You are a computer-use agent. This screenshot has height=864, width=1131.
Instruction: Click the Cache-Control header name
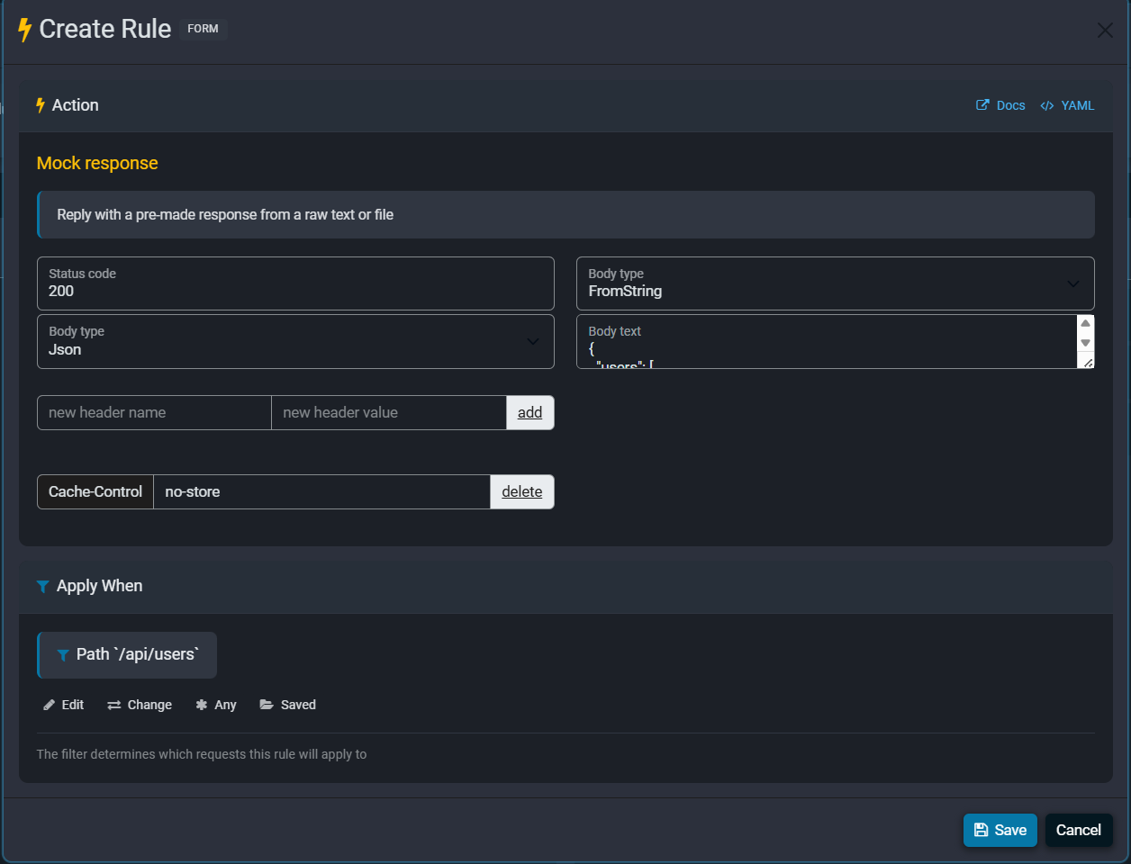(x=95, y=491)
